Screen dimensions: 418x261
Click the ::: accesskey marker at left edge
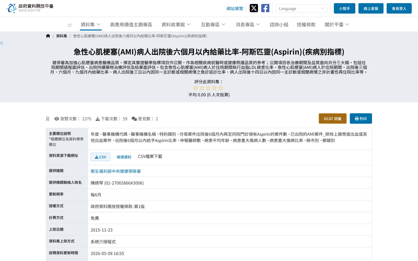point(2,43)
